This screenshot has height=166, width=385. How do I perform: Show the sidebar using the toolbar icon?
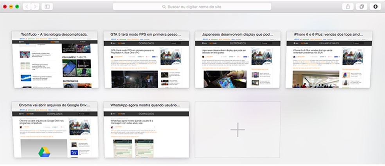[47, 7]
